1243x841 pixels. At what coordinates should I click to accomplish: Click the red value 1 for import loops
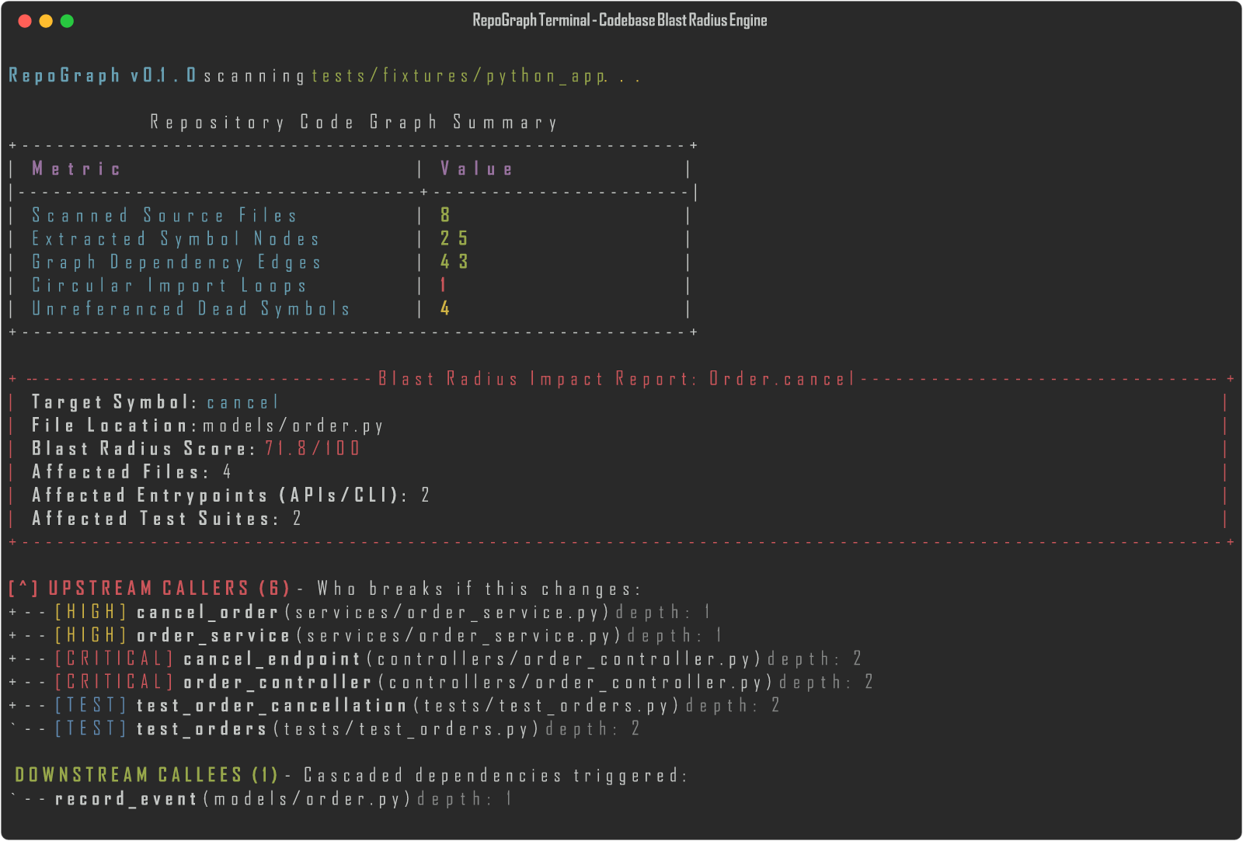(x=443, y=285)
